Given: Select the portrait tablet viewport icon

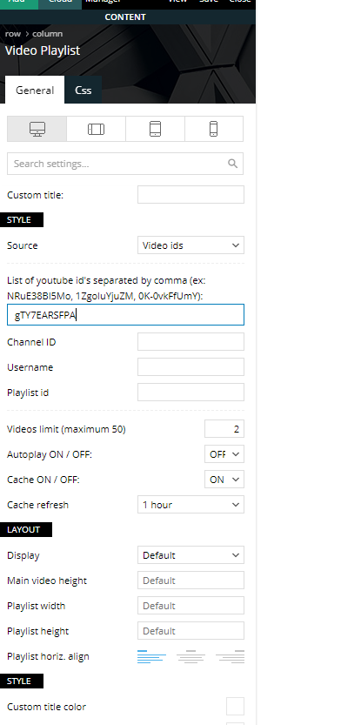Looking at the screenshot, I should click(x=156, y=129).
